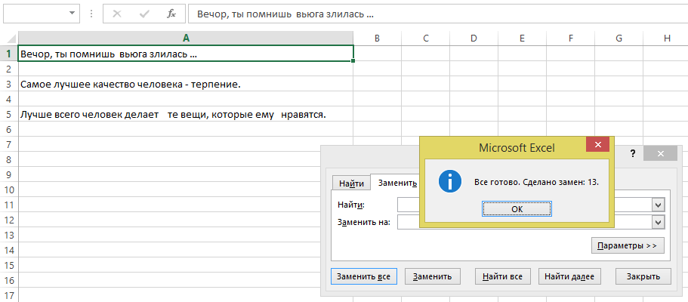This screenshot has height=302, width=688.
Task: Click the formula bar enter checkmark icon
Action: click(x=144, y=14)
